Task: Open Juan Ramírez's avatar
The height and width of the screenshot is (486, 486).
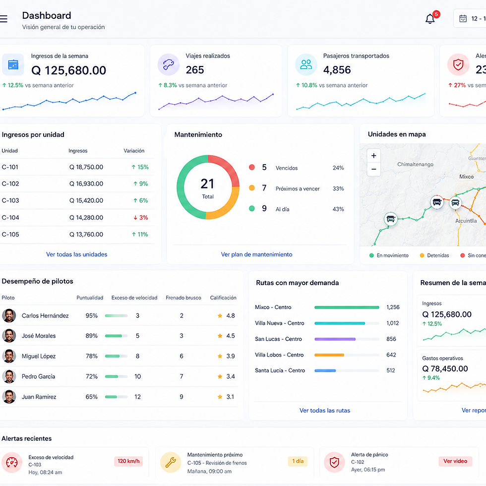Action: (x=9, y=397)
